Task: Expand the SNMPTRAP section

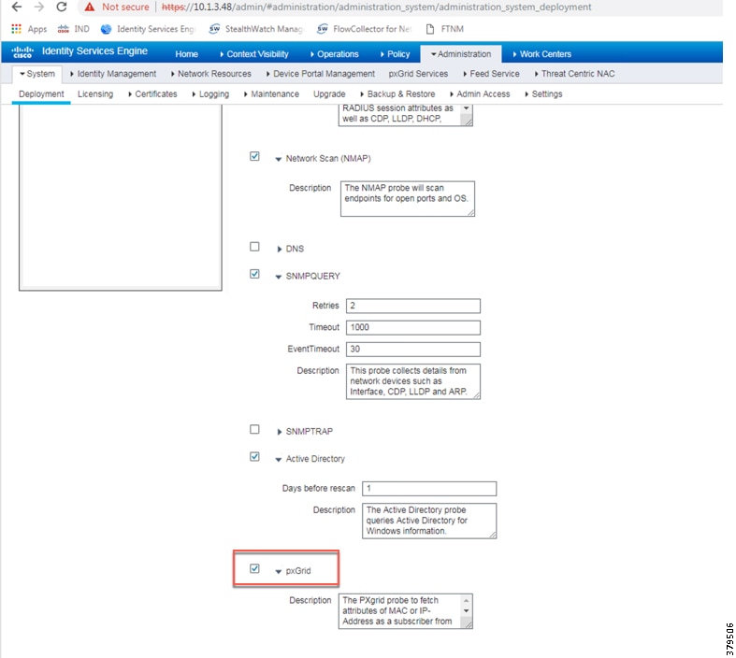Action: click(280, 432)
